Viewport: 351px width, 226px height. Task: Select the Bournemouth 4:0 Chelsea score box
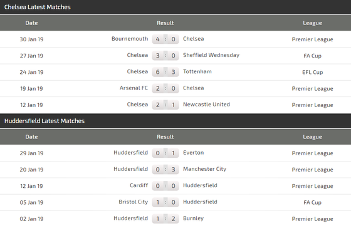165,39
